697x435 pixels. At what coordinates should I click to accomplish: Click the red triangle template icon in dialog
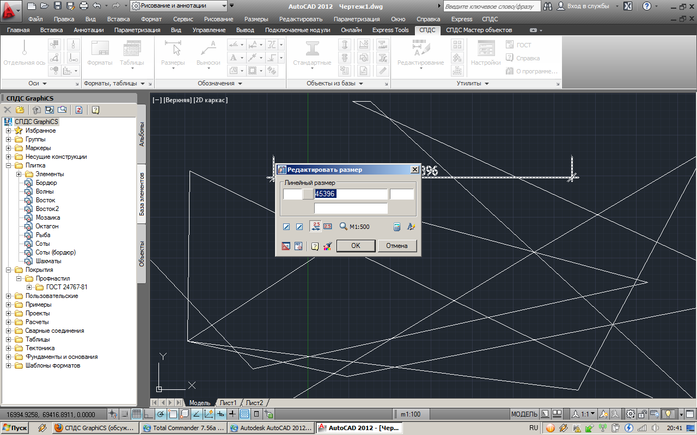tap(286, 246)
